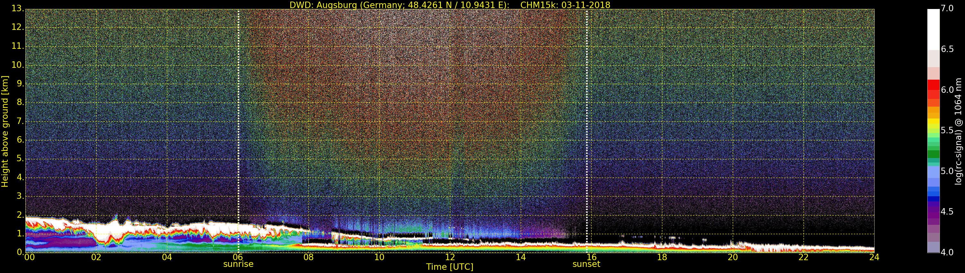Click height-axis tick label '6.'
The height and width of the screenshot is (273, 965).
[20, 140]
